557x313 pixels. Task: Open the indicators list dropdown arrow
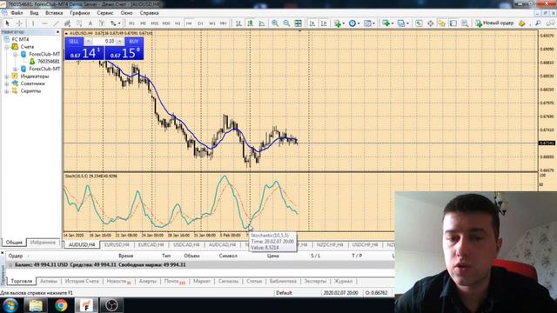pos(344,23)
